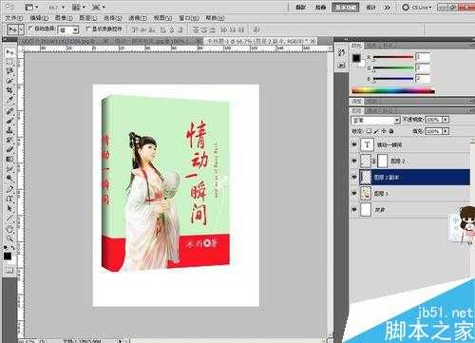Click the Auto-Align Layers icon in options bar
The height and width of the screenshot is (343, 475).
point(256,29)
